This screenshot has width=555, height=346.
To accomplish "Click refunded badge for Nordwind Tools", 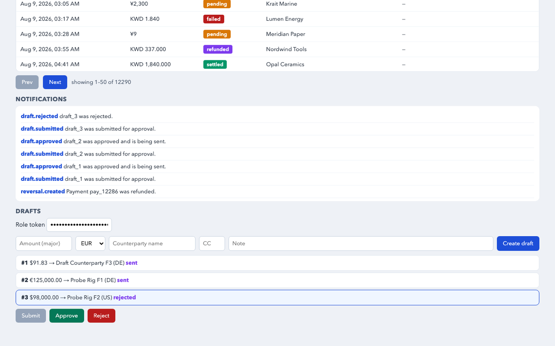I will tap(218, 49).
